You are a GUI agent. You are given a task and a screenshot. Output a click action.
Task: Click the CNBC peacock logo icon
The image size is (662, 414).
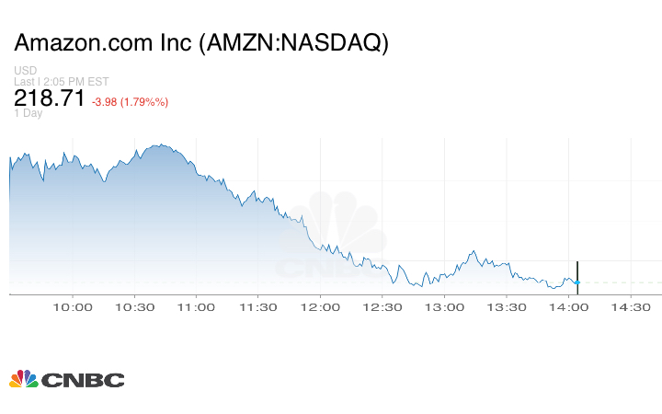click(23, 379)
